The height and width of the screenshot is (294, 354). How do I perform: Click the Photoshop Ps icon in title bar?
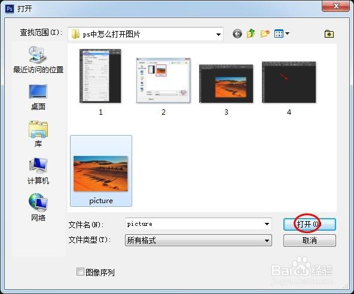click(x=10, y=8)
